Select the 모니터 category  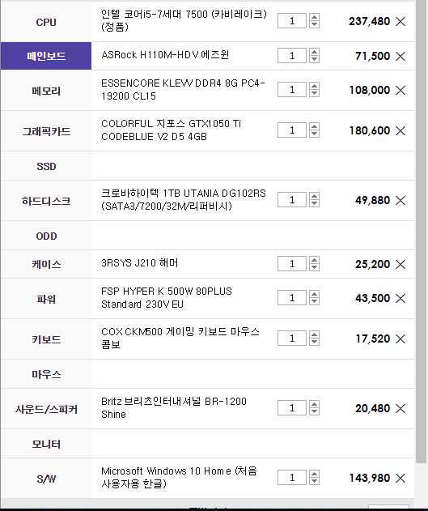[46, 444]
